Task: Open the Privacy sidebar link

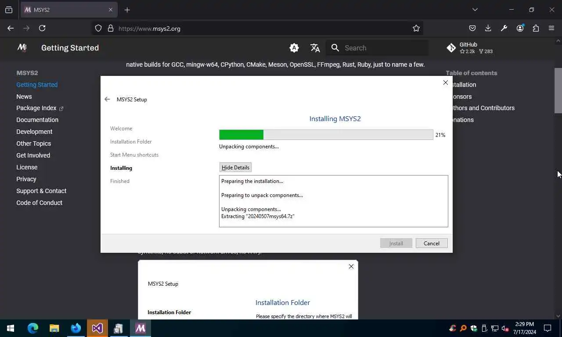Action: click(x=26, y=179)
